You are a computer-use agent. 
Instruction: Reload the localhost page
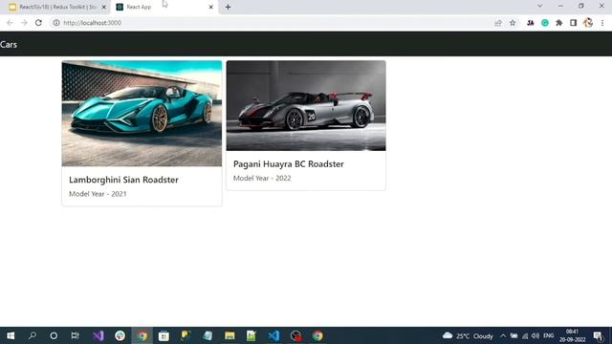[x=38, y=23]
